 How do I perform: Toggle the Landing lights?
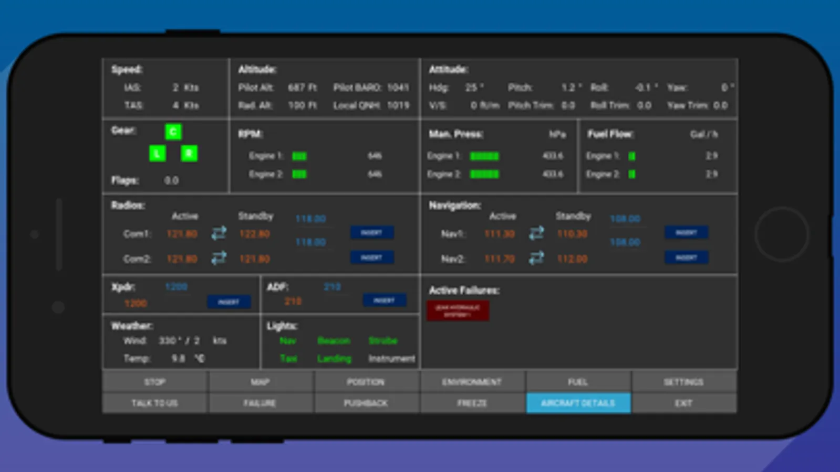pyautogui.click(x=334, y=359)
